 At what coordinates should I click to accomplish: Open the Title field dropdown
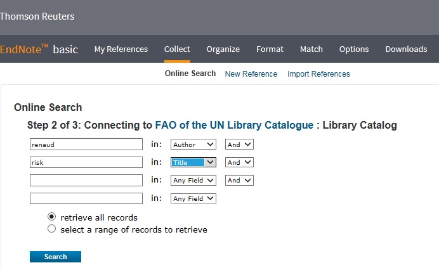[193, 162]
